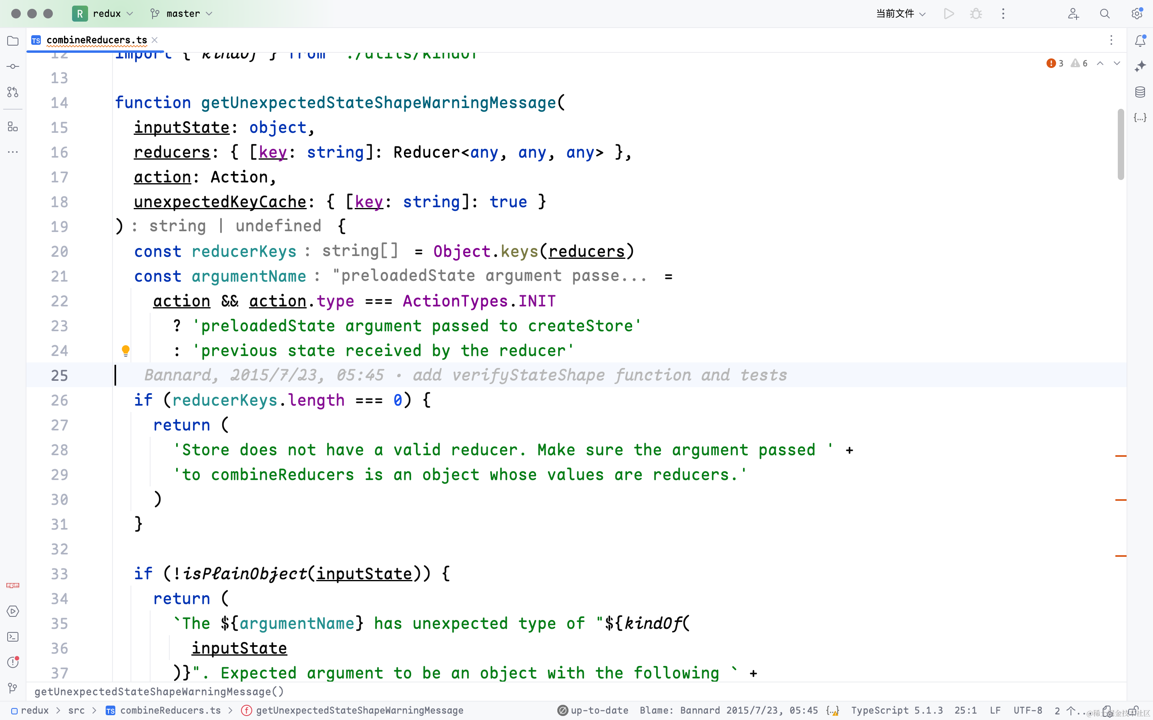
Task: Open the run configuration dropdown 当前文件
Action: [x=900, y=14]
